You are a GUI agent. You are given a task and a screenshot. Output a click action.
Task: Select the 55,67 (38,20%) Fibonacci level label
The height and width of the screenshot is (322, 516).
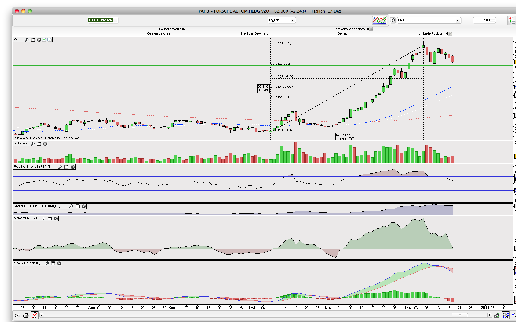[x=282, y=76]
